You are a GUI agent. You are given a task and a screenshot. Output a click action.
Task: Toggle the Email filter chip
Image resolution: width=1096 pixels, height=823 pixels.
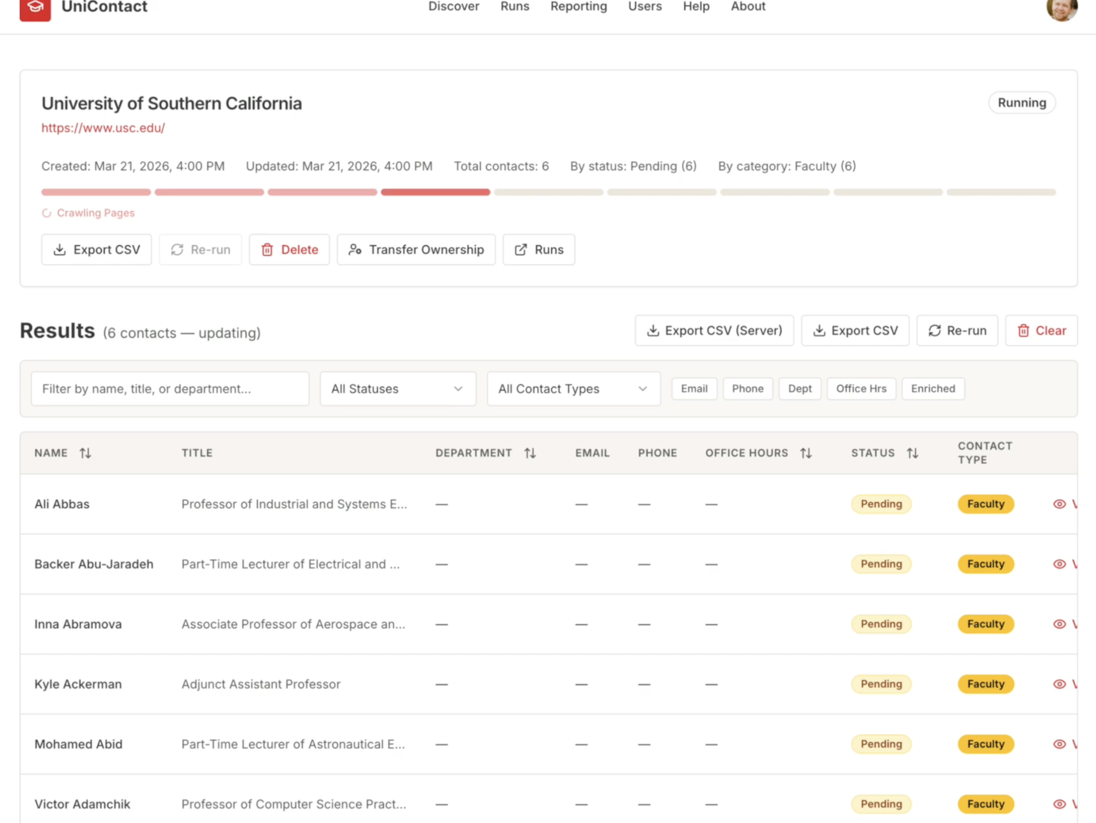pos(694,389)
